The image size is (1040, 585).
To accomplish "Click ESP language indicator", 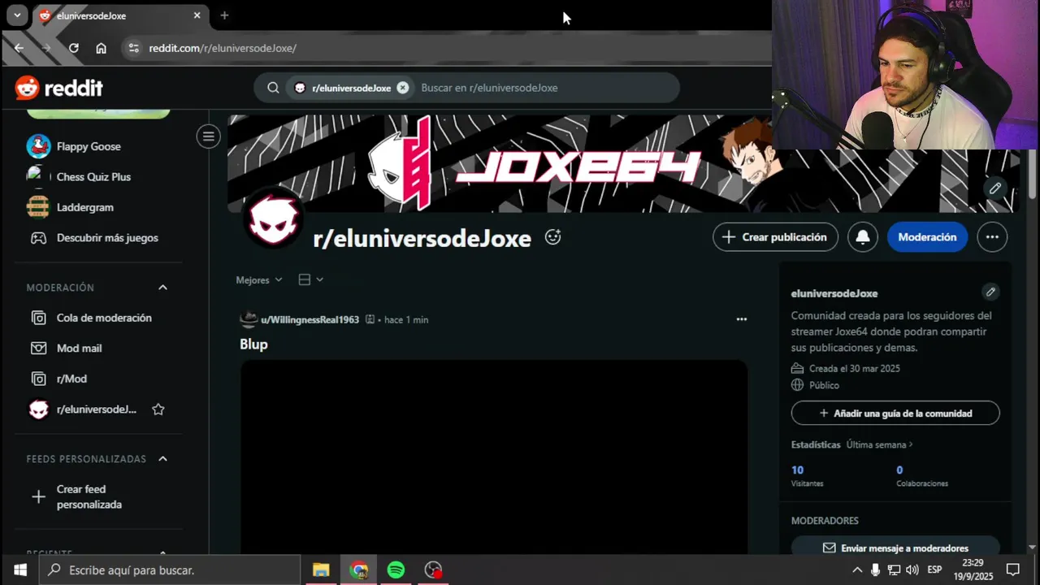I will click(x=934, y=570).
